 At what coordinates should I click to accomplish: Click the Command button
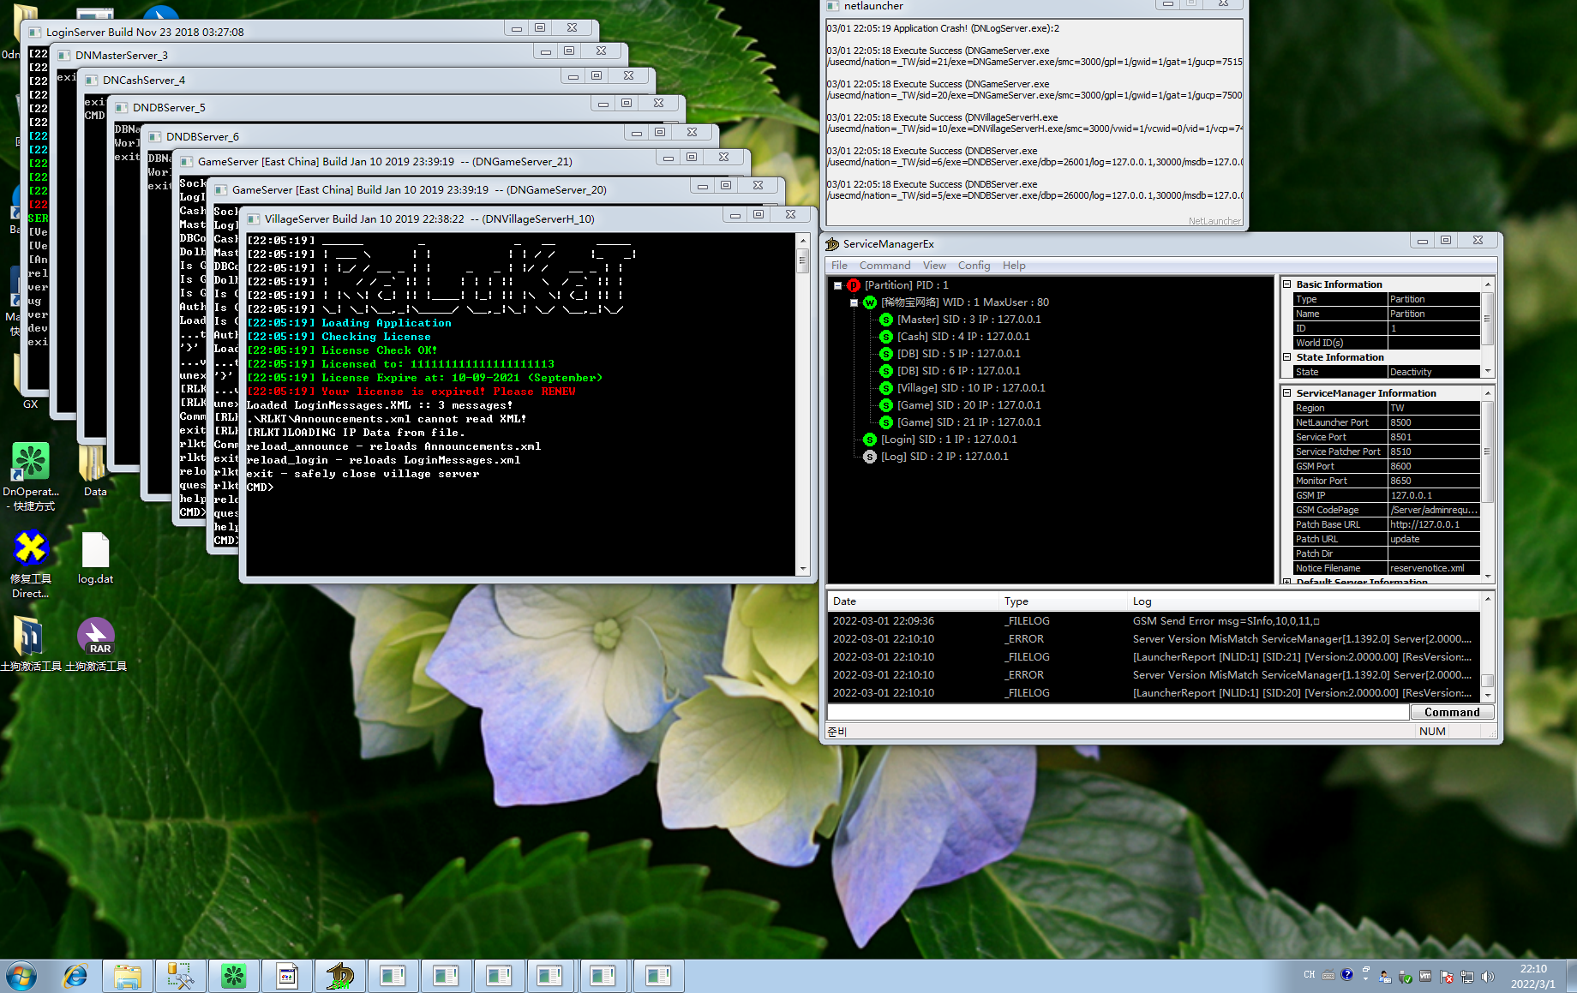click(x=1451, y=712)
